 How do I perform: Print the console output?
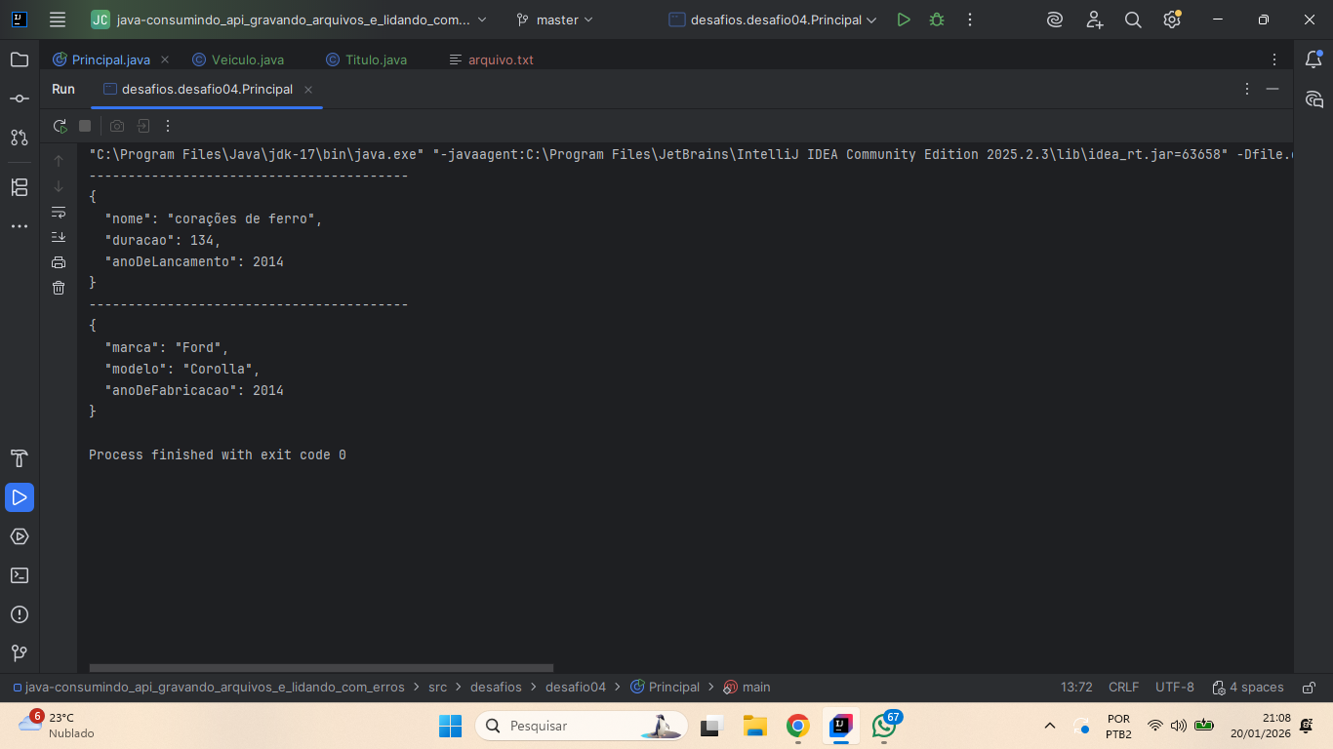pyautogui.click(x=59, y=262)
